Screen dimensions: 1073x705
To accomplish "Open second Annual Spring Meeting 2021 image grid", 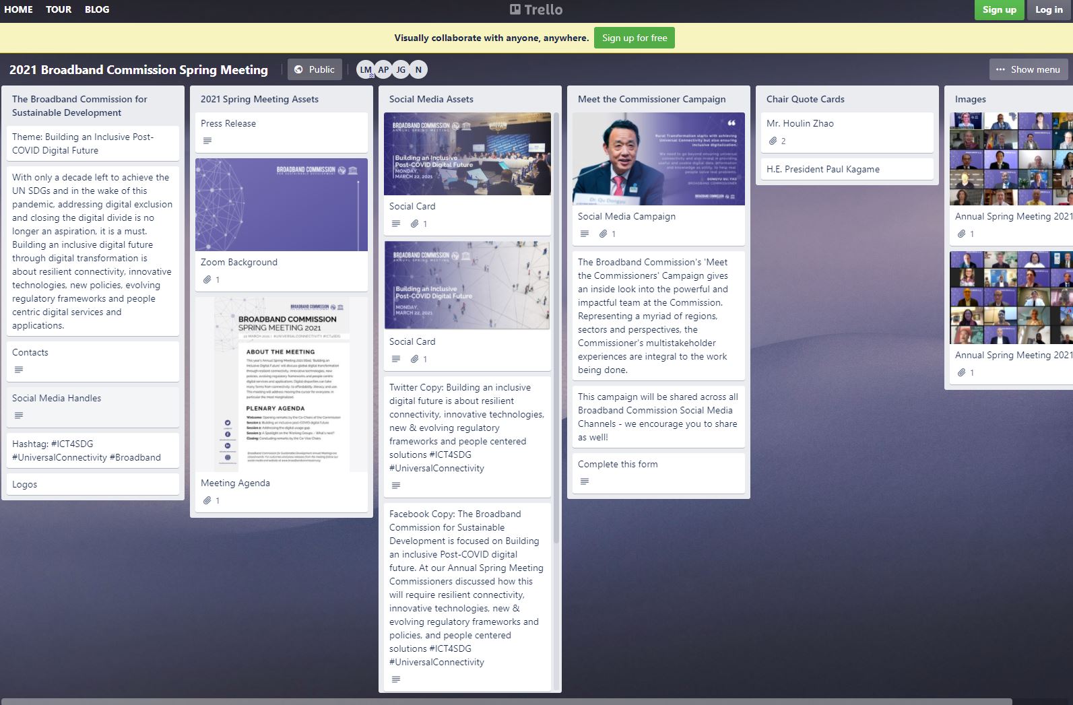I will pos(1011,298).
